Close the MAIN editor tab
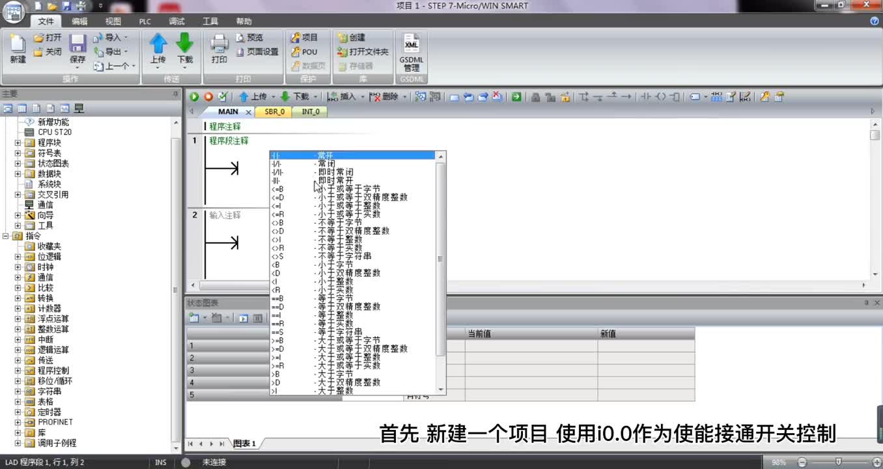Image resolution: width=883 pixels, height=469 pixels. (x=248, y=112)
